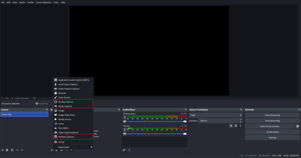The width and height of the screenshot is (301, 158).
Task: Select Display Capture from the source list
Action: pyautogui.click(x=73, y=102)
